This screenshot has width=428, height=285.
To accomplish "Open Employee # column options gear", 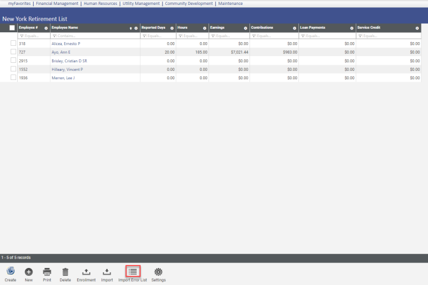I will pos(46,28).
